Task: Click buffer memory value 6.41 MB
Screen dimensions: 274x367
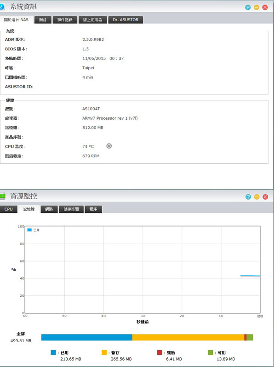Action: (x=174, y=359)
